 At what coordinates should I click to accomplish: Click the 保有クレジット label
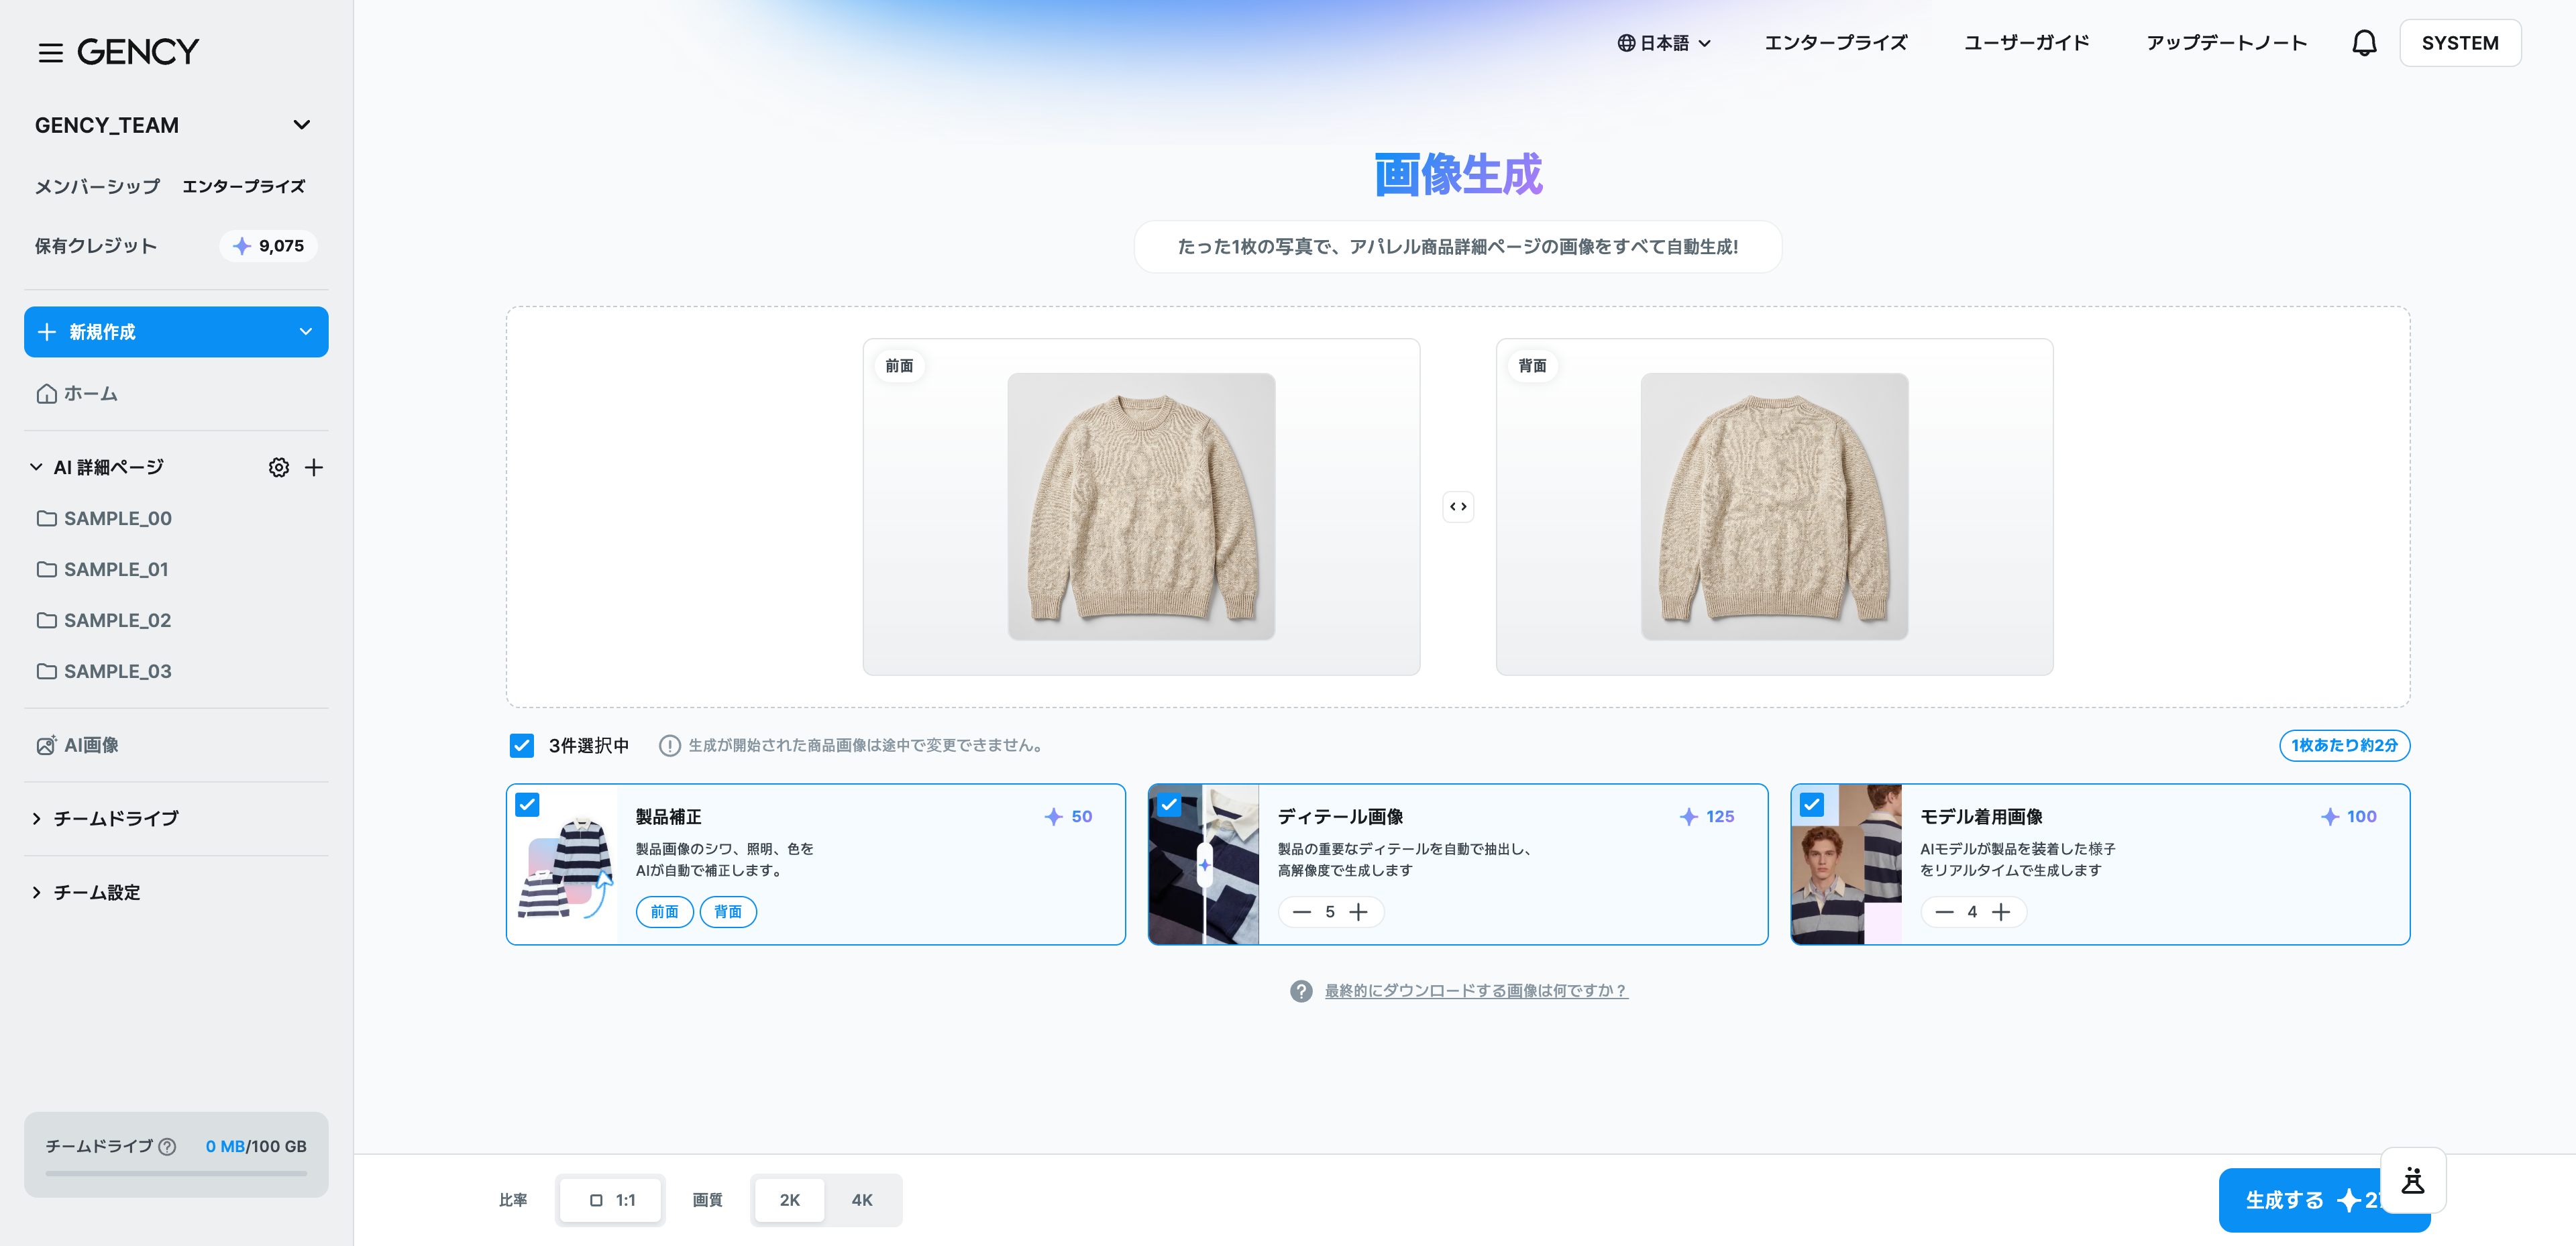pyautogui.click(x=96, y=246)
